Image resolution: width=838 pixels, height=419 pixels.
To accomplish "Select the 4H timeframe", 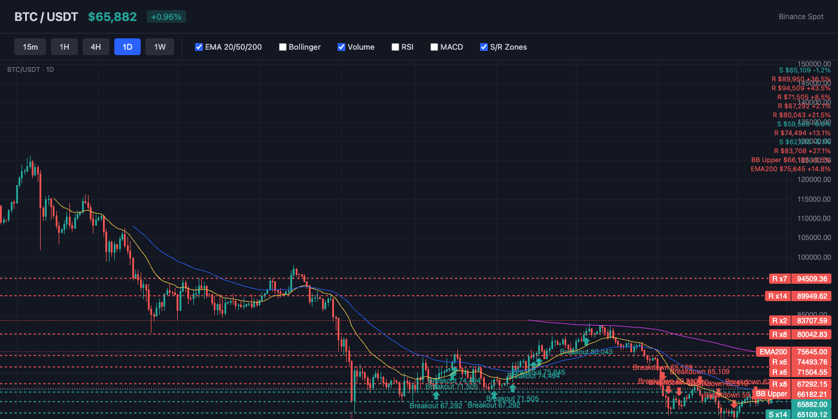I will pyautogui.click(x=96, y=47).
